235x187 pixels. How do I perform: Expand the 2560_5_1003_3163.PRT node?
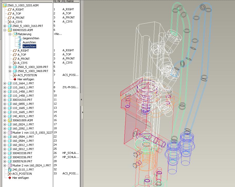click(5, 26)
